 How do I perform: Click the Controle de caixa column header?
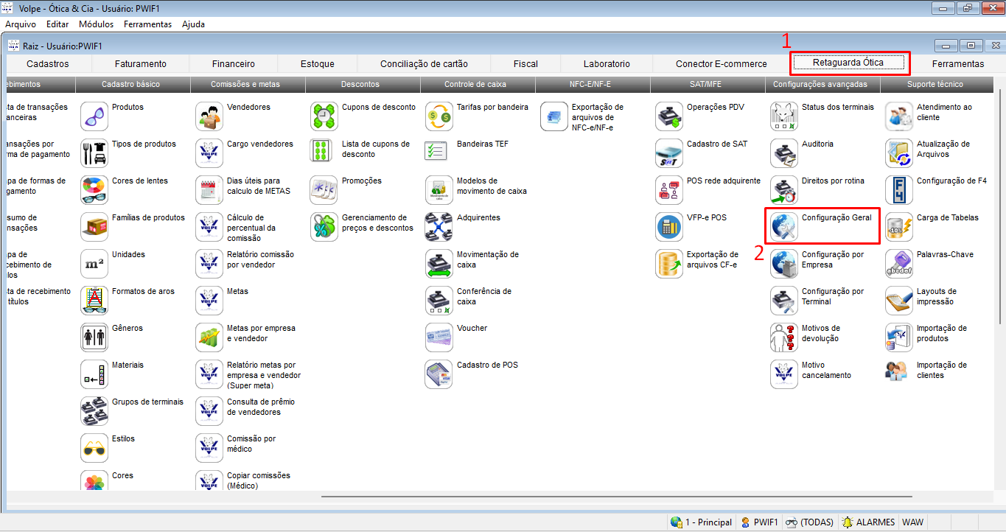click(478, 84)
